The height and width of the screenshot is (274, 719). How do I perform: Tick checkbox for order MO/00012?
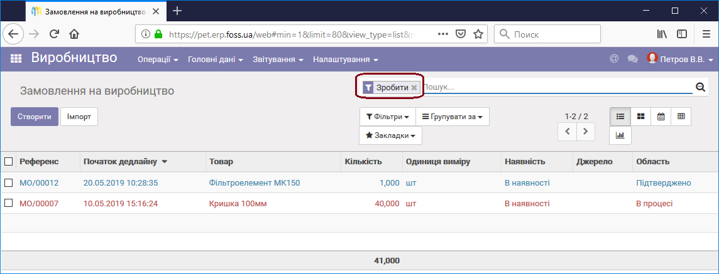tap(8, 183)
